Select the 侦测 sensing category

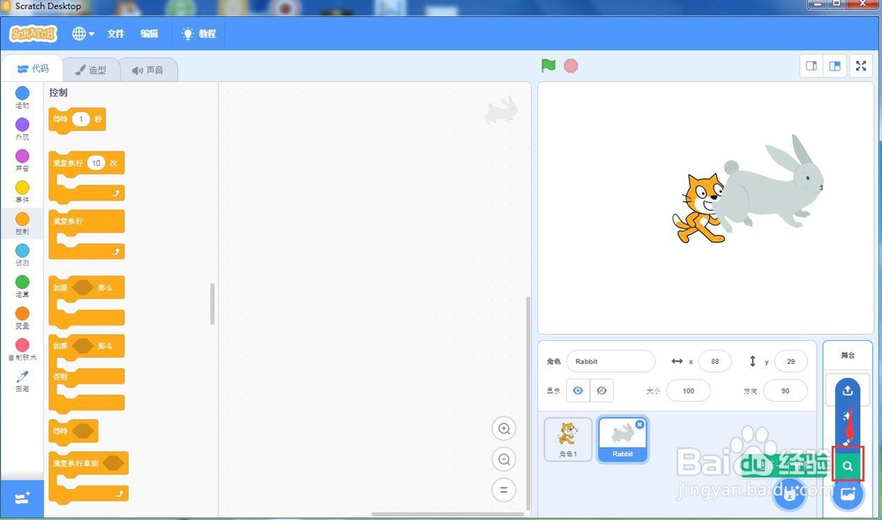pos(22,255)
